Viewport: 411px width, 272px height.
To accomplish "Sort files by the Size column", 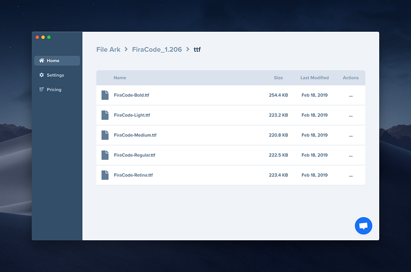I will pos(278,78).
